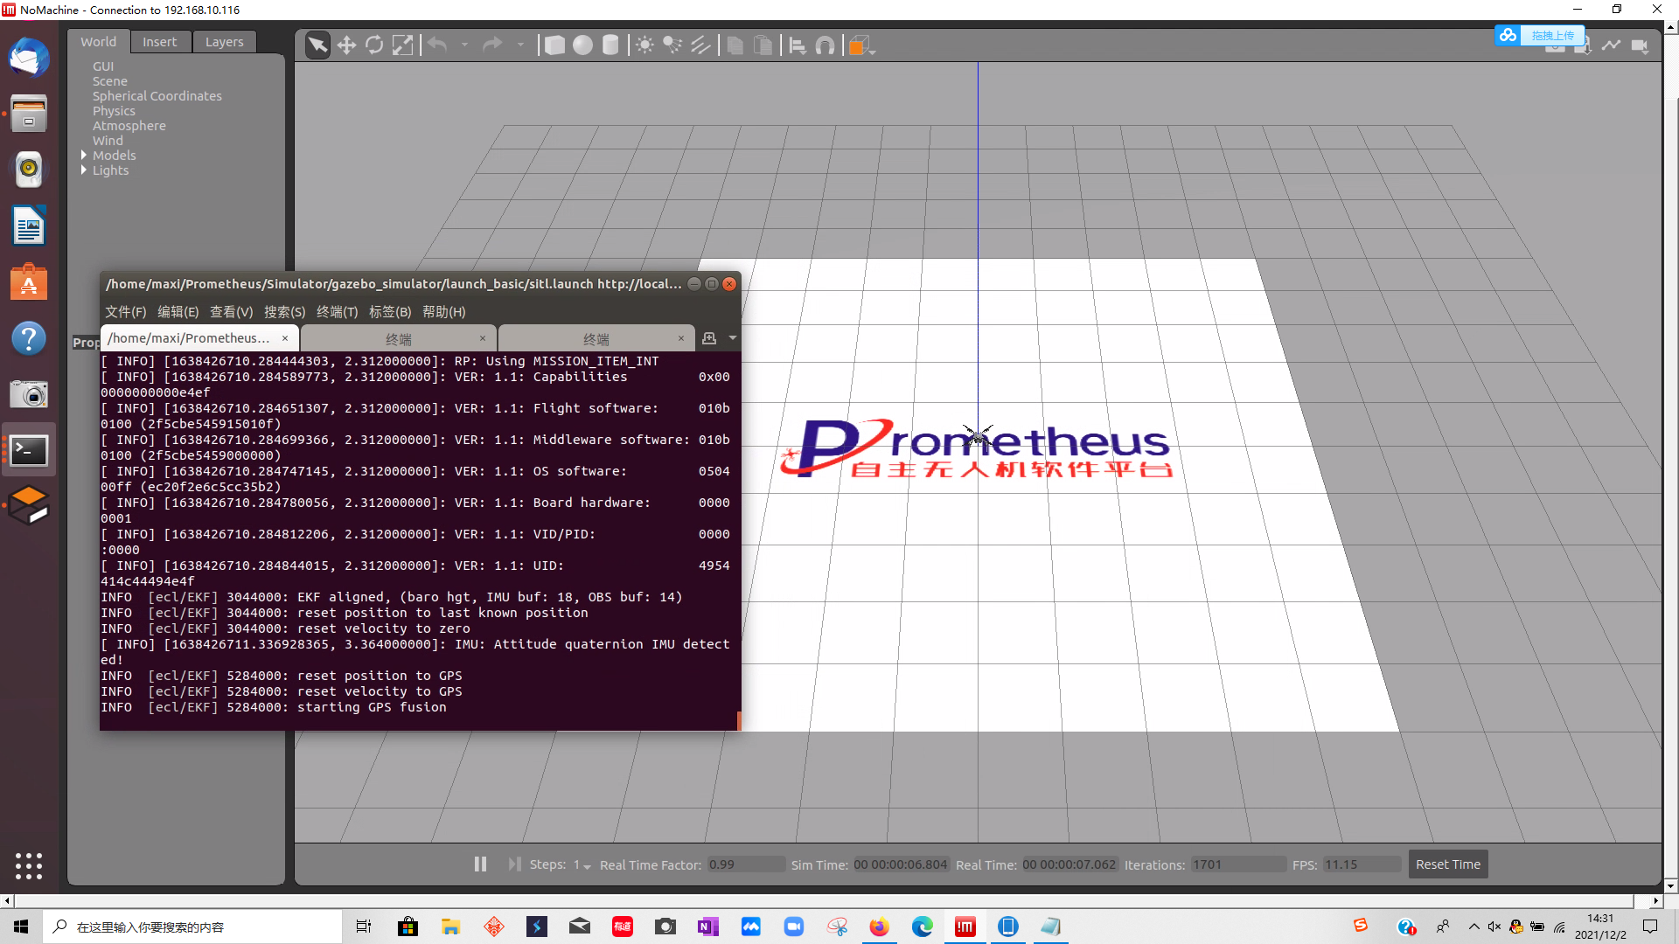The image size is (1679, 944).
Task: Activate the Translate mode tool
Action: pyautogui.click(x=346, y=45)
